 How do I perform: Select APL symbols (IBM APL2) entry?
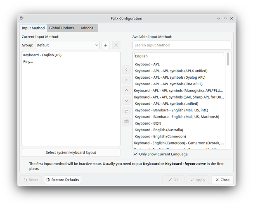pyautogui.click(x=179, y=84)
